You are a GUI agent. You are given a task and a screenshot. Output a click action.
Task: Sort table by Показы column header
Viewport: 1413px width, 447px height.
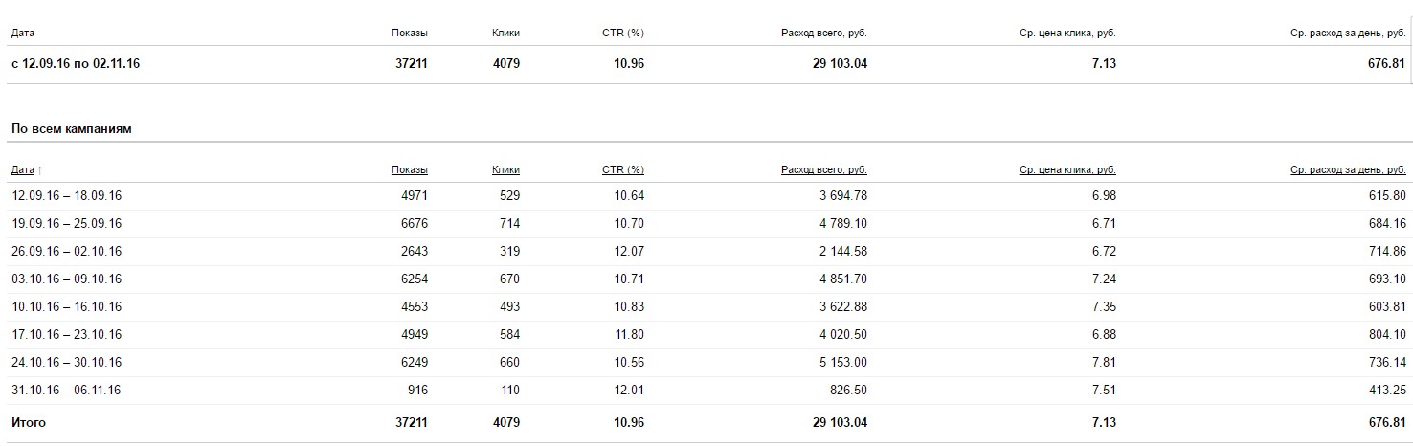click(410, 169)
